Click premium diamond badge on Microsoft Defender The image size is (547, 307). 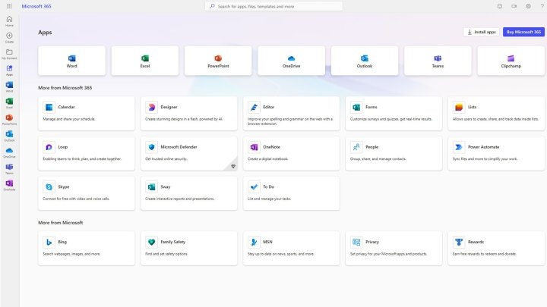click(233, 166)
